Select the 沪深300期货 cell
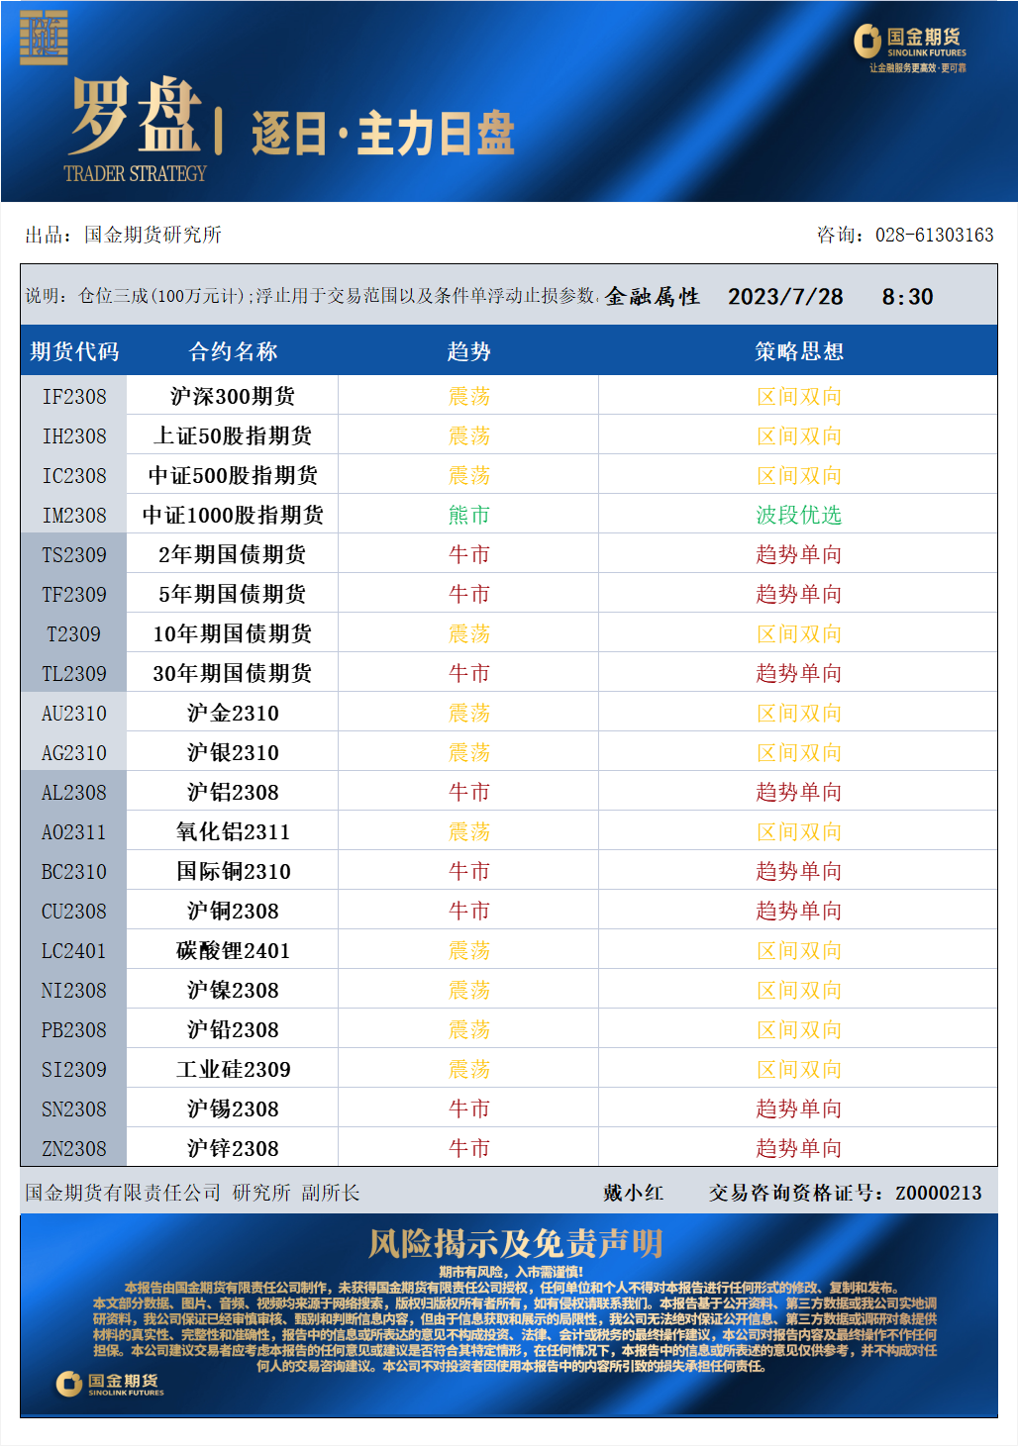 click(x=233, y=396)
